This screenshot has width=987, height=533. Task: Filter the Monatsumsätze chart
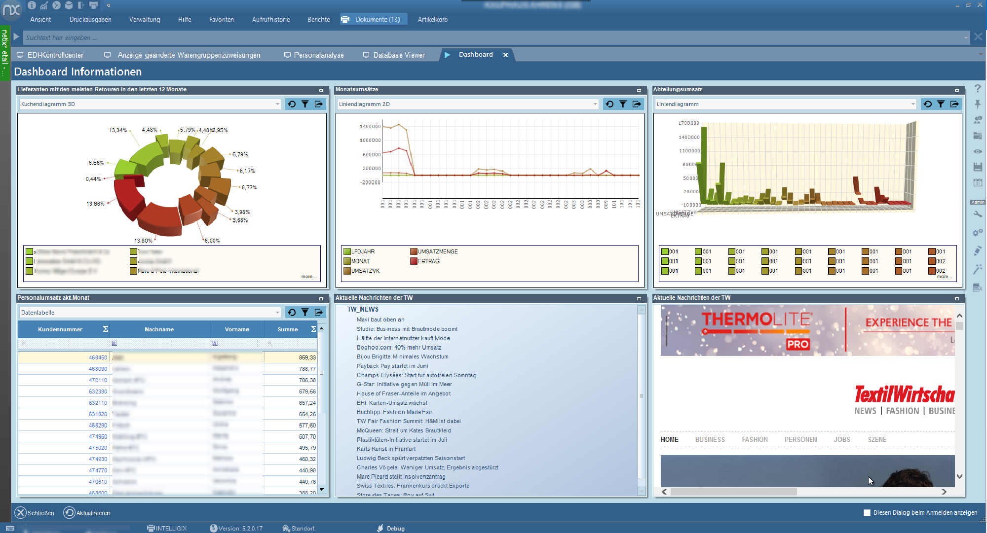click(623, 104)
